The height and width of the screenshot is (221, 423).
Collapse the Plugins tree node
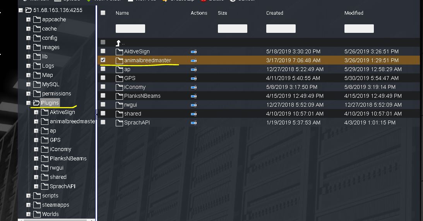point(28,103)
